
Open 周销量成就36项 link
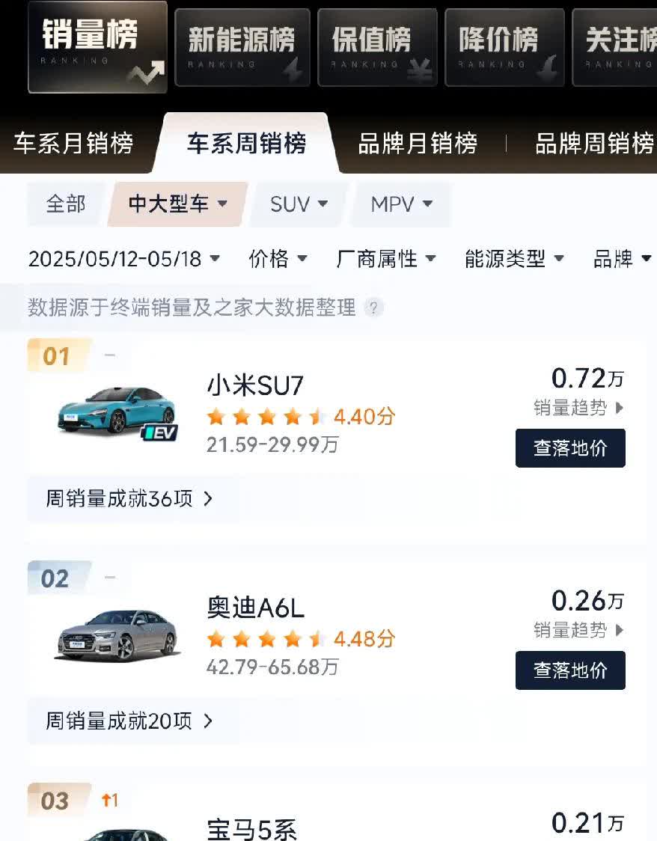129,499
